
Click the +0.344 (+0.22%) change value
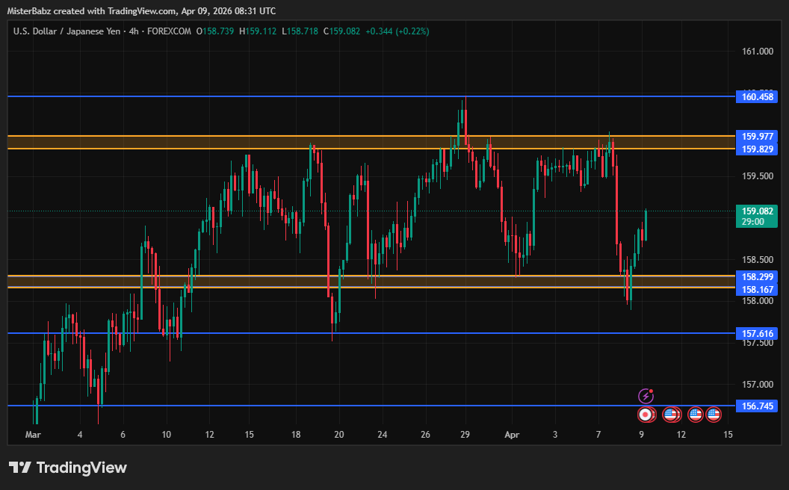(x=397, y=31)
